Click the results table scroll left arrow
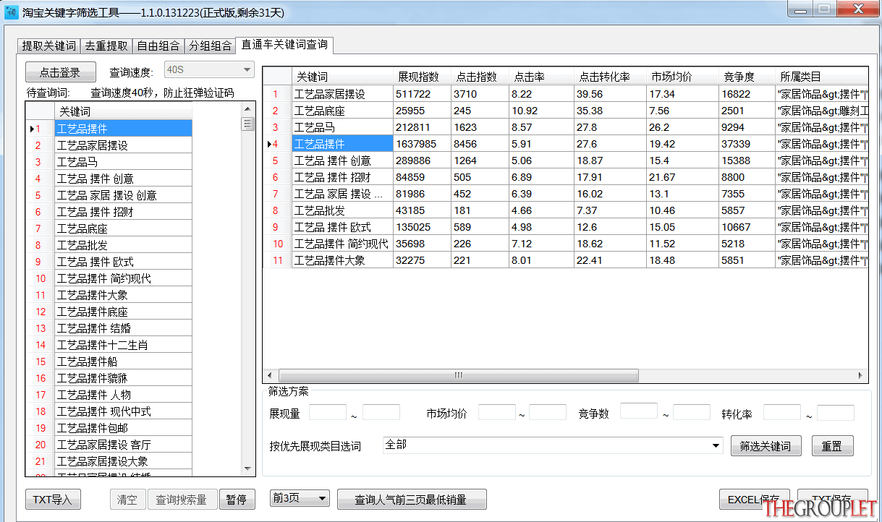Image resolution: width=882 pixels, height=522 pixels. [269, 376]
